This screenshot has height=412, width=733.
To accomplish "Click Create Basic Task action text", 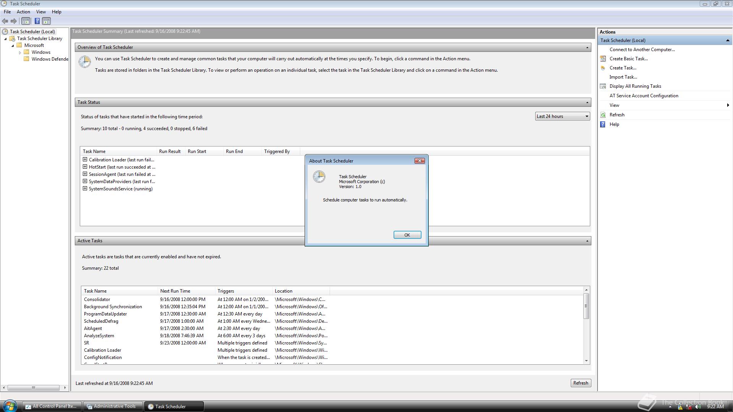I will click(628, 59).
